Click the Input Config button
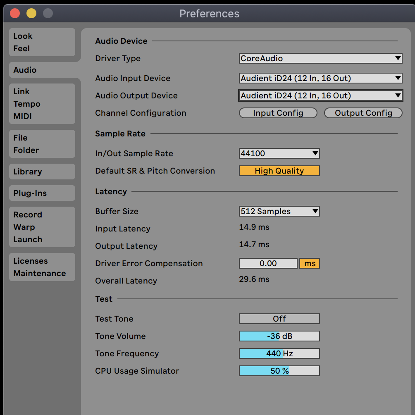 click(278, 113)
